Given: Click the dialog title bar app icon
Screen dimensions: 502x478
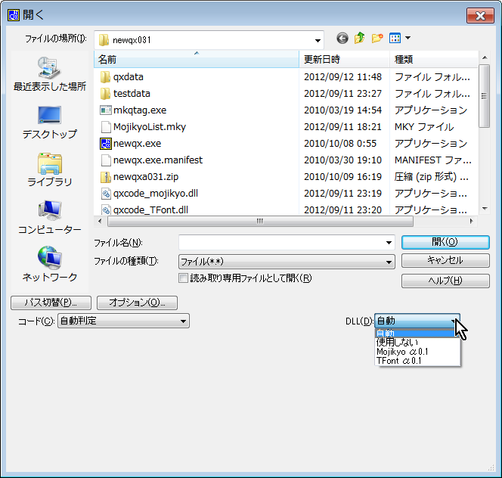Looking at the screenshot, I should click(x=14, y=14).
